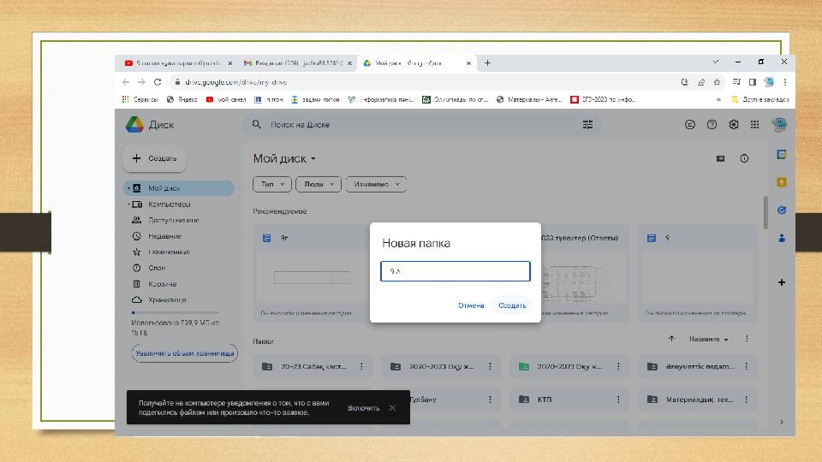The height and width of the screenshot is (462, 822).
Task: Open the Chrome tab search chevron
Action: [716, 62]
